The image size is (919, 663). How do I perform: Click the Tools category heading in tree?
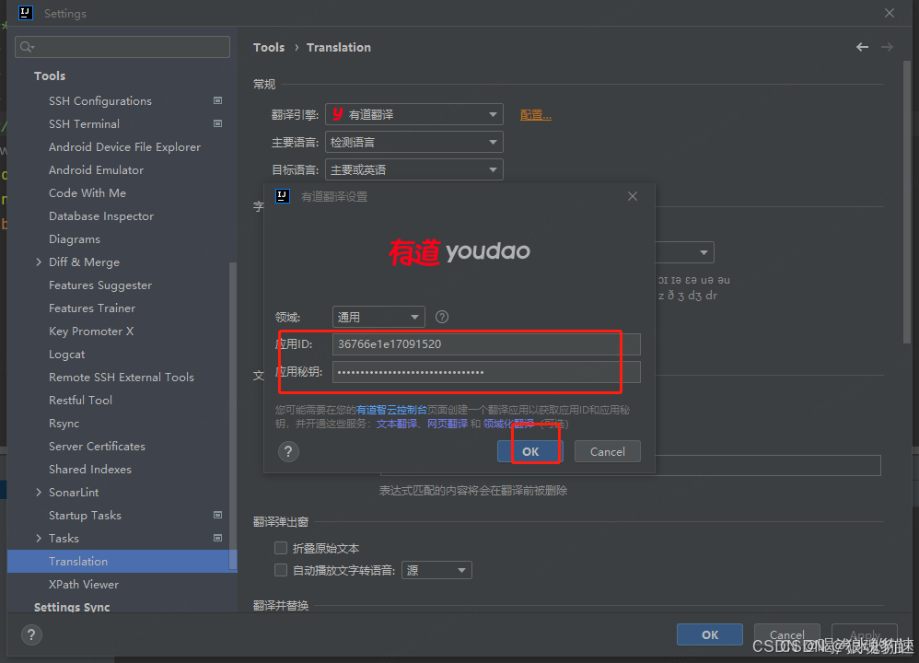coord(50,76)
